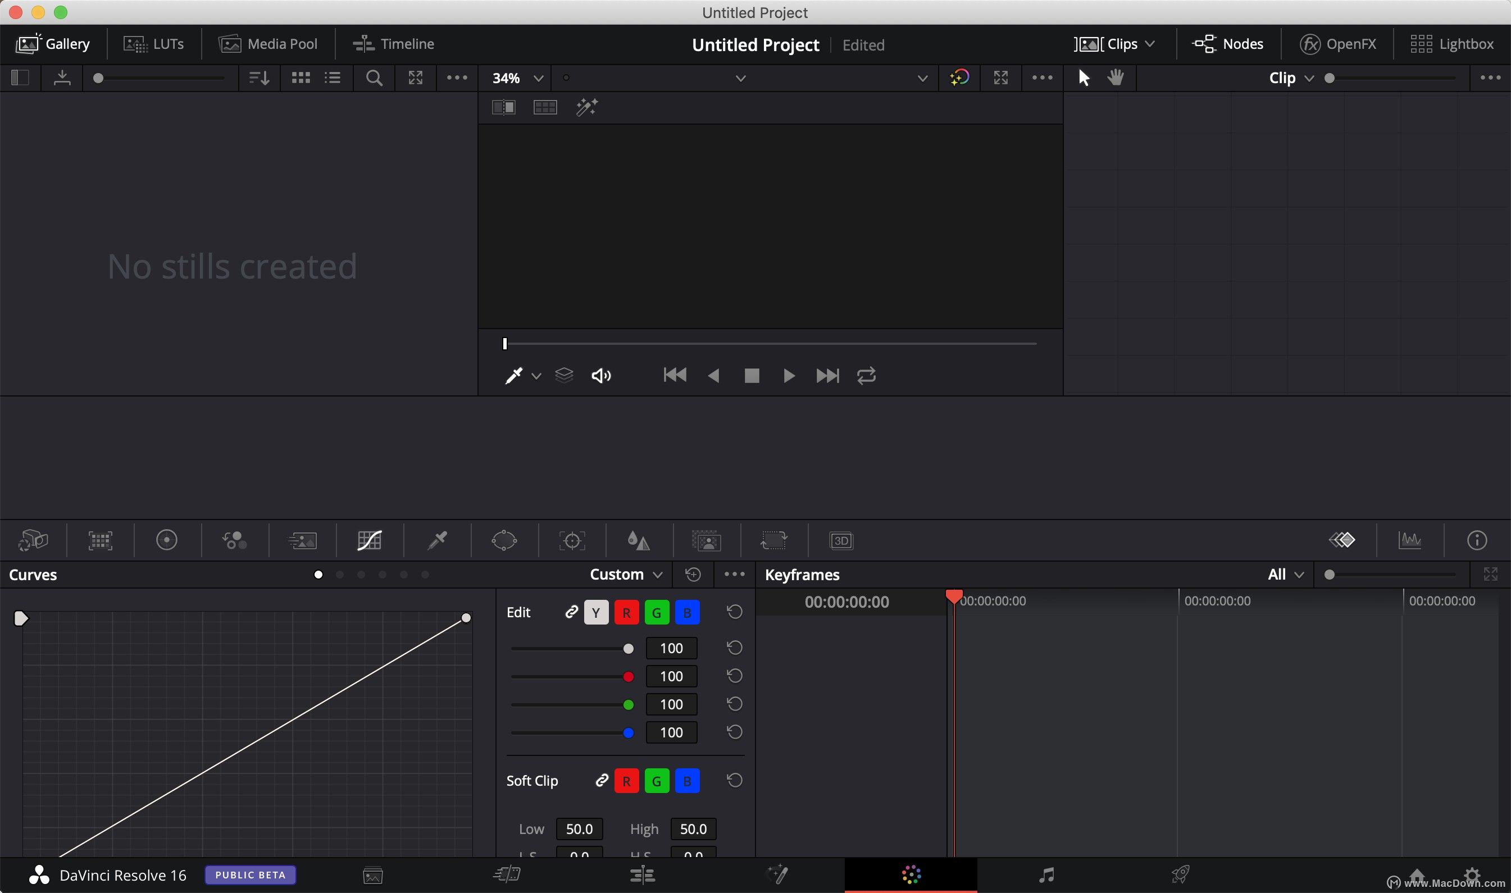Adjust the Y intensity slider handle
Viewport: 1511px width, 893px height.
(628, 649)
